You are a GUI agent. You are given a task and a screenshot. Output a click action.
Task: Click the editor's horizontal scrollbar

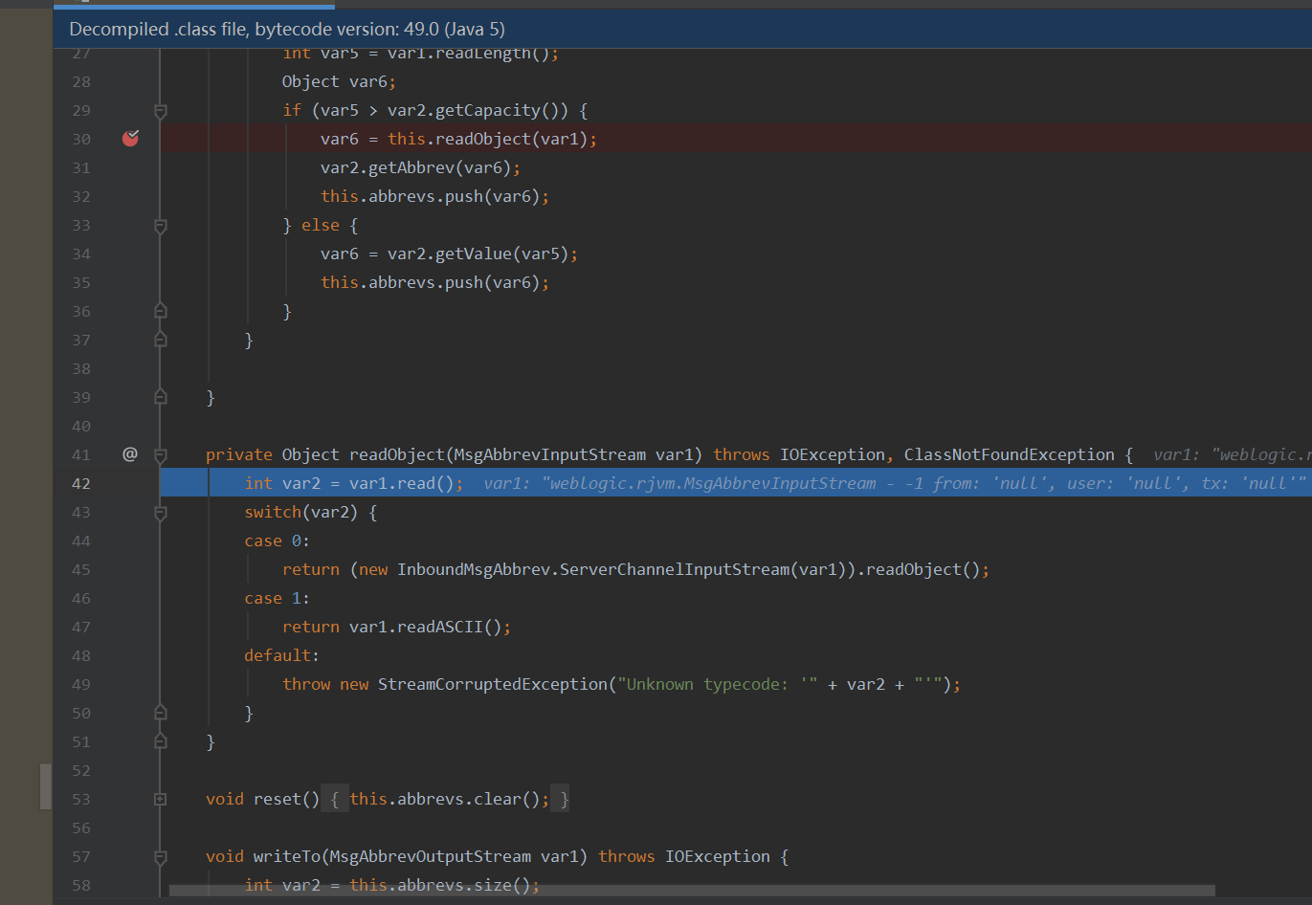coord(692,891)
